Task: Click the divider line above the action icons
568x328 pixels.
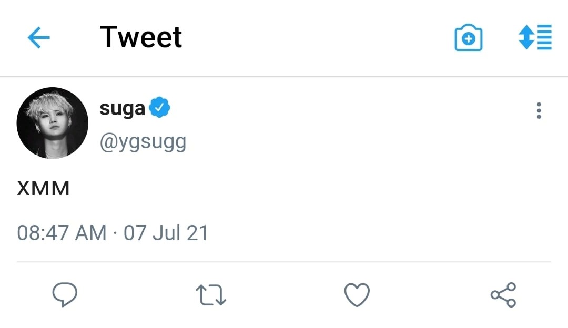Action: (x=284, y=261)
